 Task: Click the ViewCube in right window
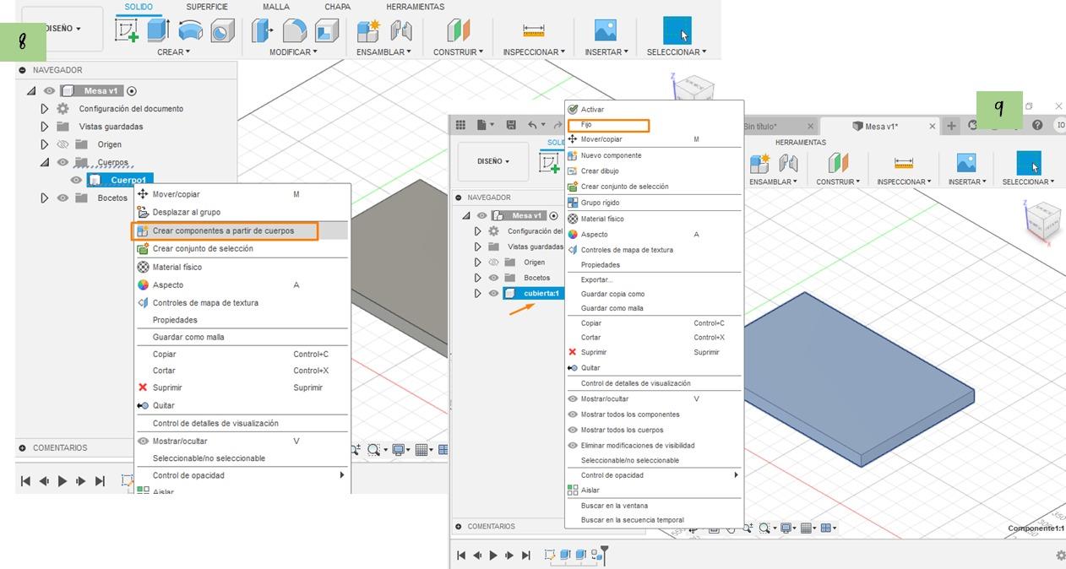[1044, 221]
